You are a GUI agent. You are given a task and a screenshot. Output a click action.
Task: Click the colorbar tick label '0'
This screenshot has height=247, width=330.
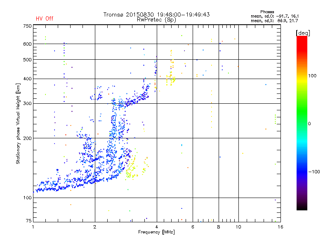(x=309, y=124)
